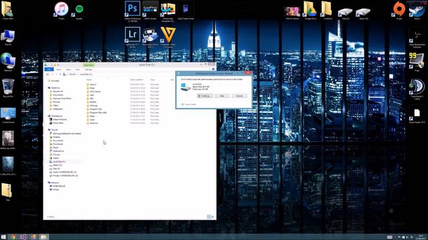Switch to File Explorer taskbar button
This screenshot has width=428, height=240.
click(x=43, y=237)
